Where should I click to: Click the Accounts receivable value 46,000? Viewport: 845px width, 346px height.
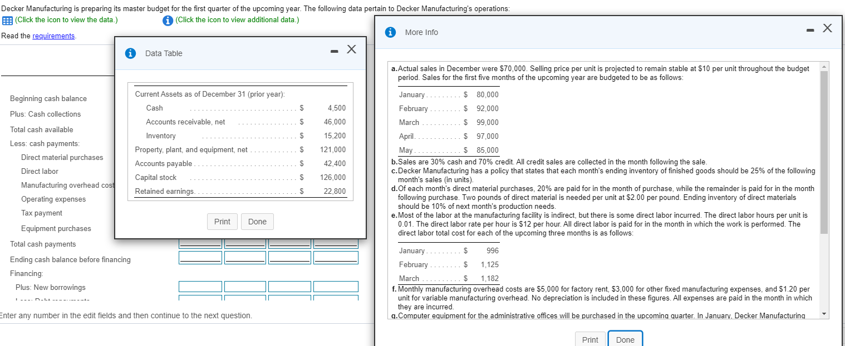point(335,122)
